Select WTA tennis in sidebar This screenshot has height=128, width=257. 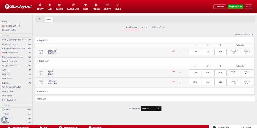[x=16, y=74]
